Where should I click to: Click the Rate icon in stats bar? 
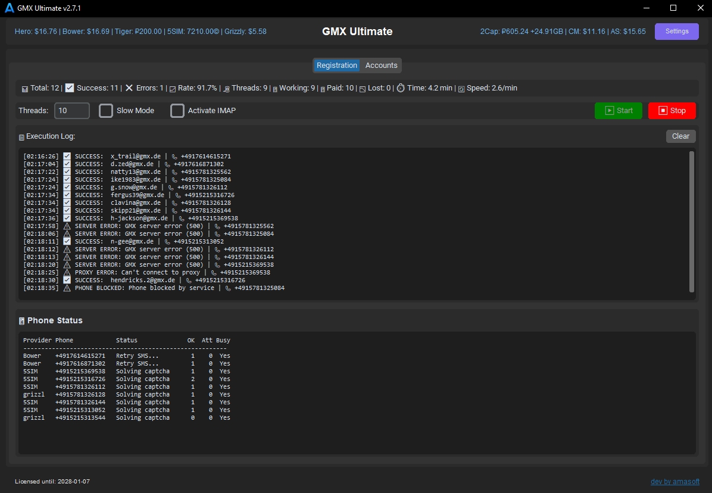click(x=173, y=89)
